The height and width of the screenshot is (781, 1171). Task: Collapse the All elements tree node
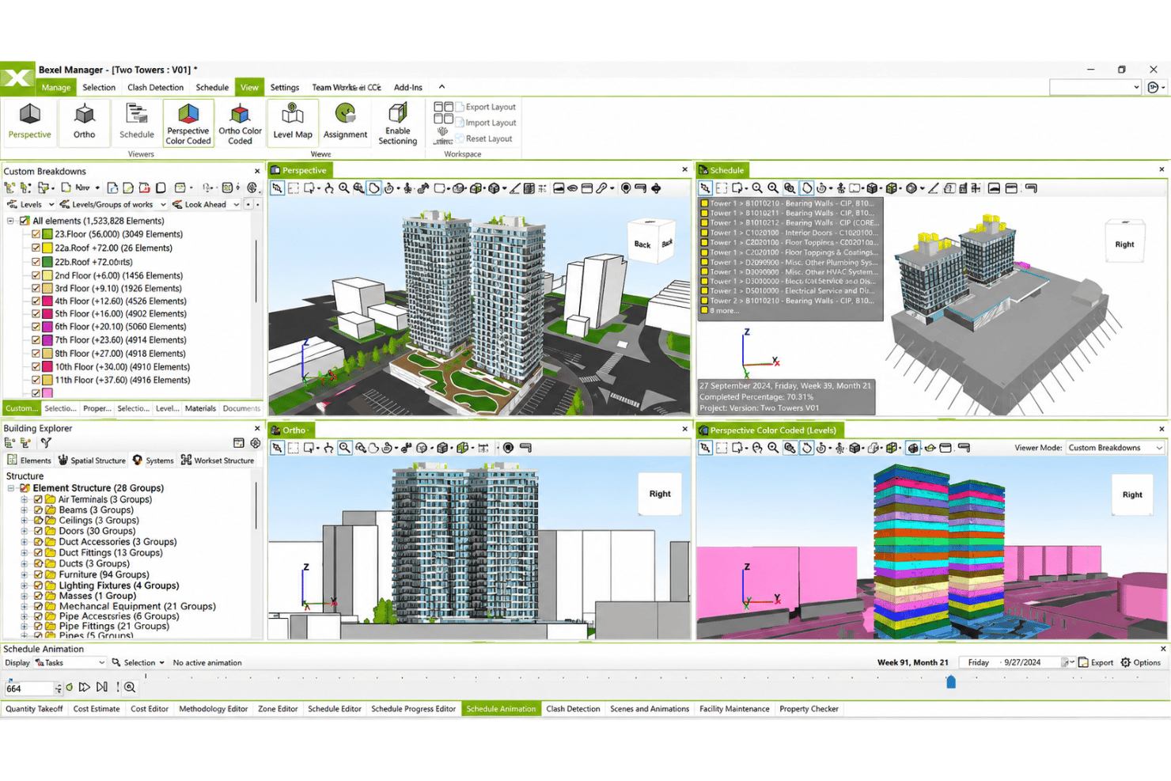coord(11,221)
